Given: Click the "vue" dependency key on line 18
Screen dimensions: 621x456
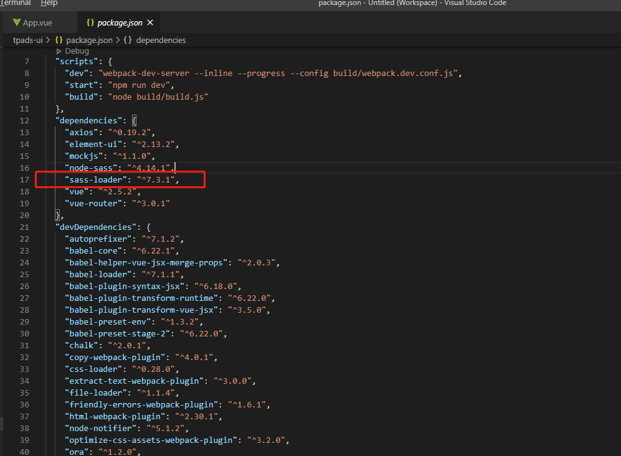Looking at the screenshot, I should click(77, 192).
